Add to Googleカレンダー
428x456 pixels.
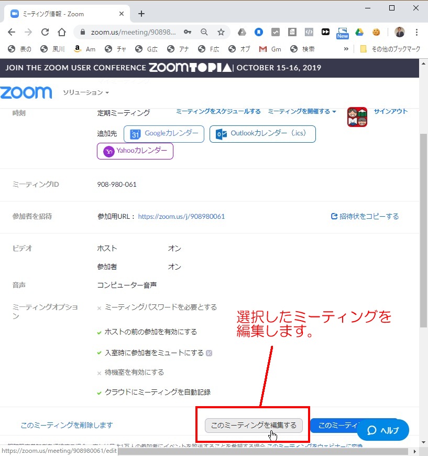pos(164,134)
